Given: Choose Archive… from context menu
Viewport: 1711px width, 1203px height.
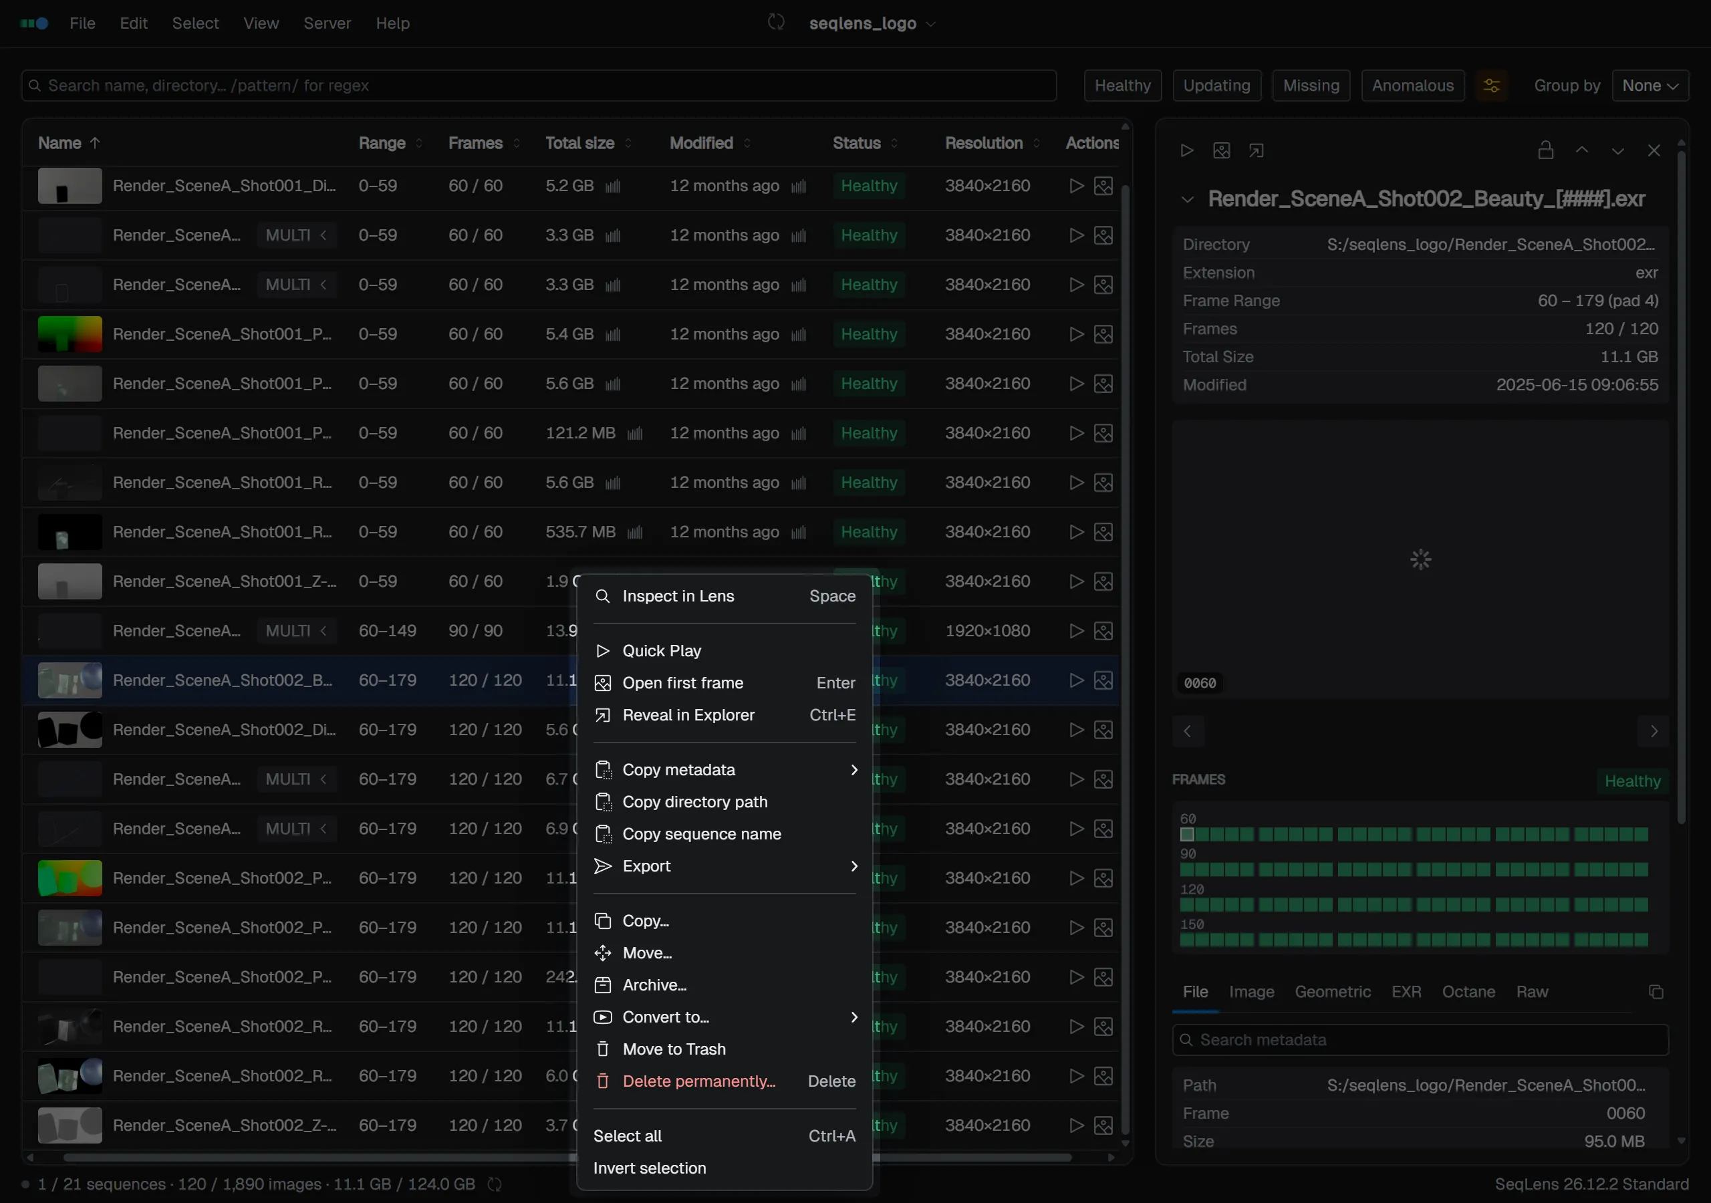Looking at the screenshot, I should [725, 985].
